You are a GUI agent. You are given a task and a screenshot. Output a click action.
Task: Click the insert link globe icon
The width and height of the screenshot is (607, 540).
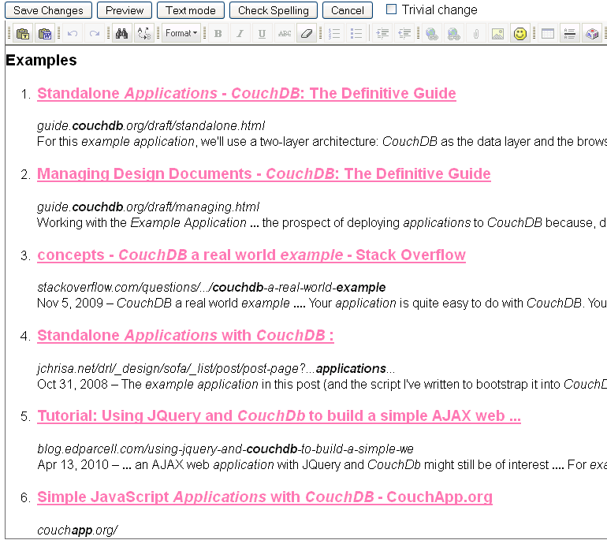(431, 34)
